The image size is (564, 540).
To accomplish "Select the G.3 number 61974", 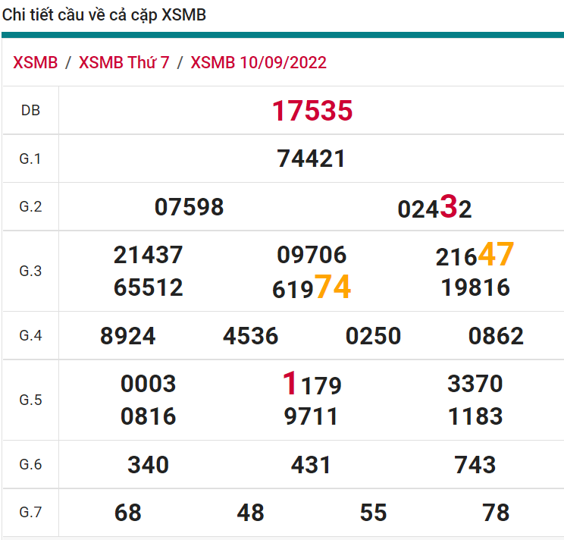I will tap(312, 287).
